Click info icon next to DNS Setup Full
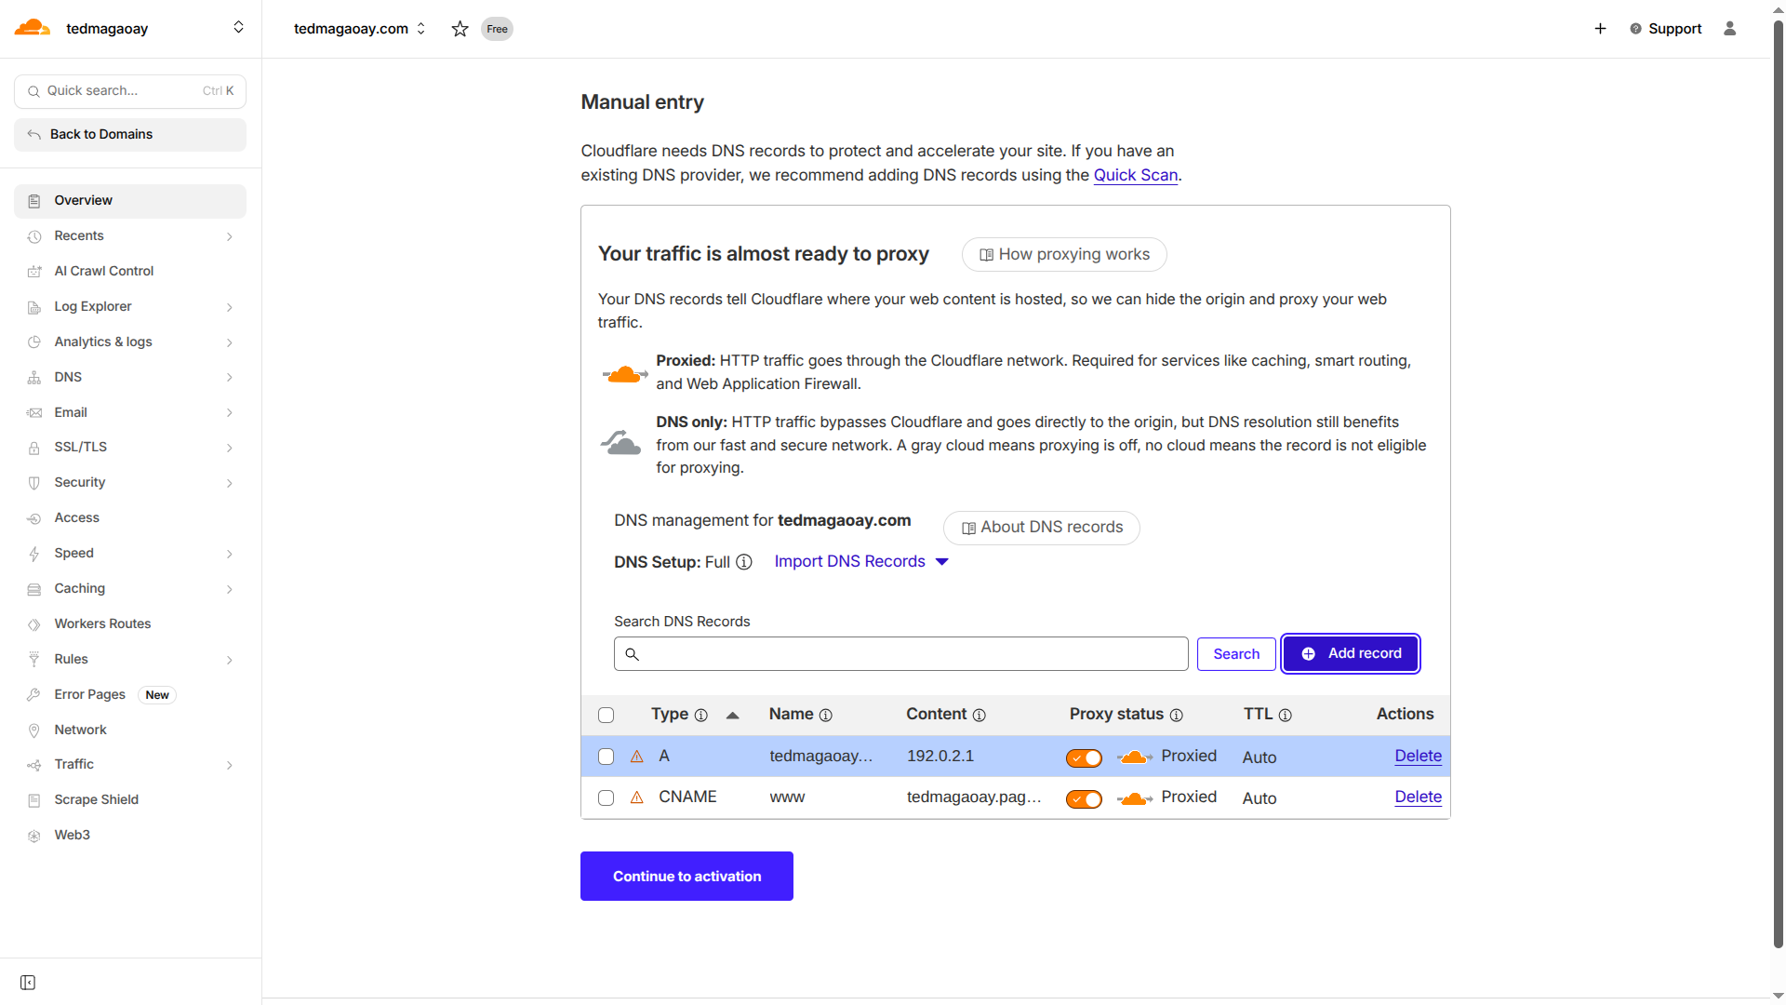The height and width of the screenshot is (1005, 1786). tap(744, 562)
